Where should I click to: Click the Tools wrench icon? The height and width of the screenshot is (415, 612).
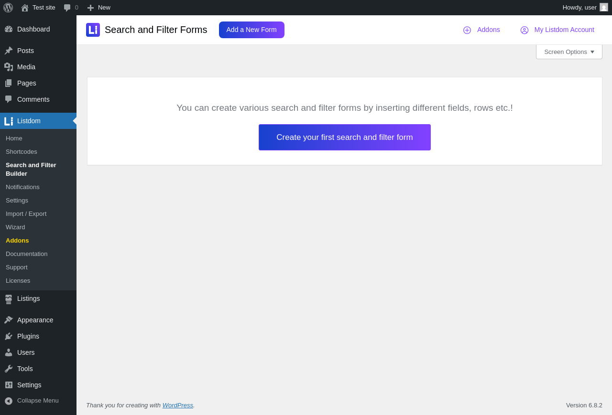coord(9,369)
